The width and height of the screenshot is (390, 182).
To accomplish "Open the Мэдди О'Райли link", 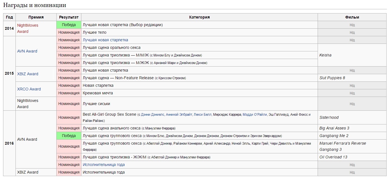I will click(255, 115).
